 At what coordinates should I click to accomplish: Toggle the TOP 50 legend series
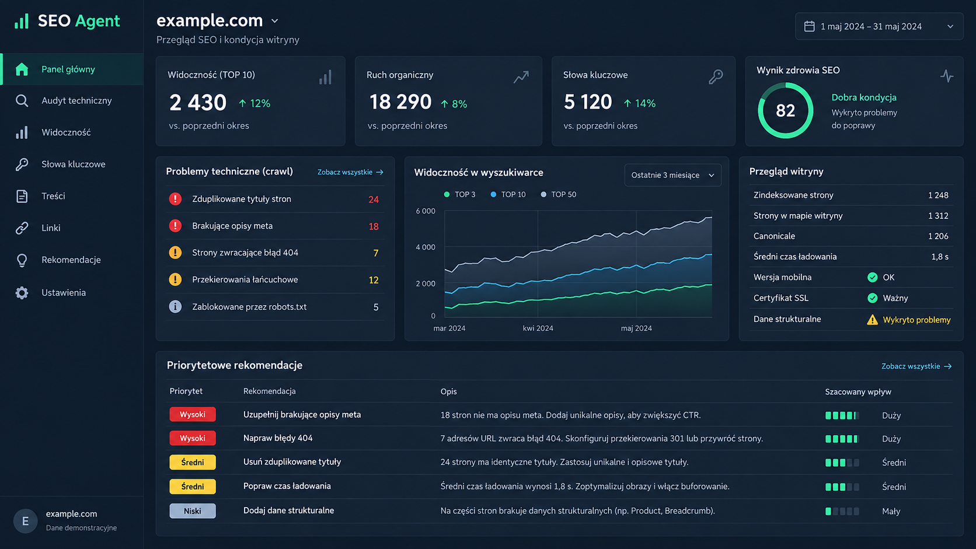pos(558,194)
